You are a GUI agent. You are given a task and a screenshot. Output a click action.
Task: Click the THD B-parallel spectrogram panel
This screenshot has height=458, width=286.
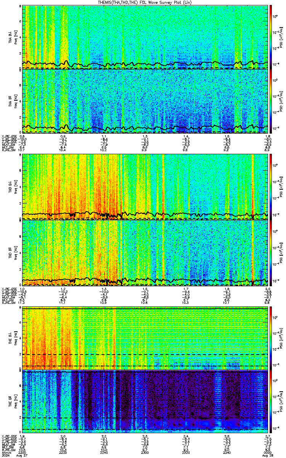(145, 252)
